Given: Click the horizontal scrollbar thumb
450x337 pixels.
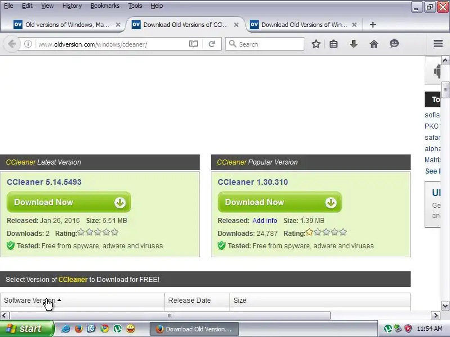Looking at the screenshot, I should (x=170, y=316).
